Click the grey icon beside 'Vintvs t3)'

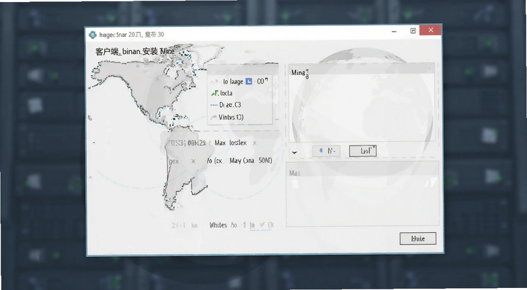[x=213, y=117]
